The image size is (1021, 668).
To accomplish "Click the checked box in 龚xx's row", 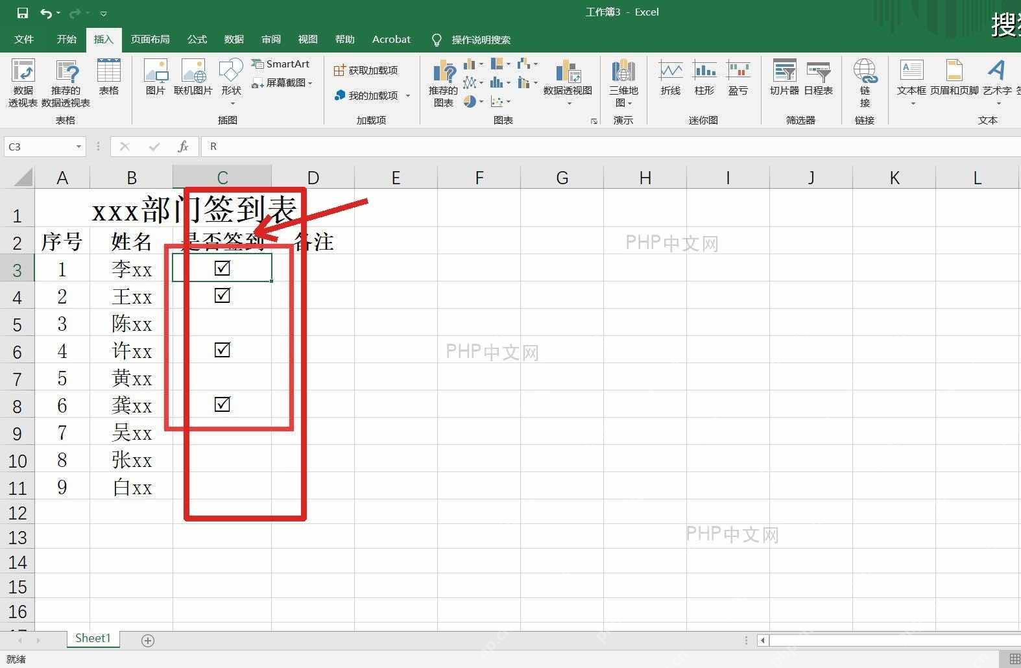I will pos(222,404).
